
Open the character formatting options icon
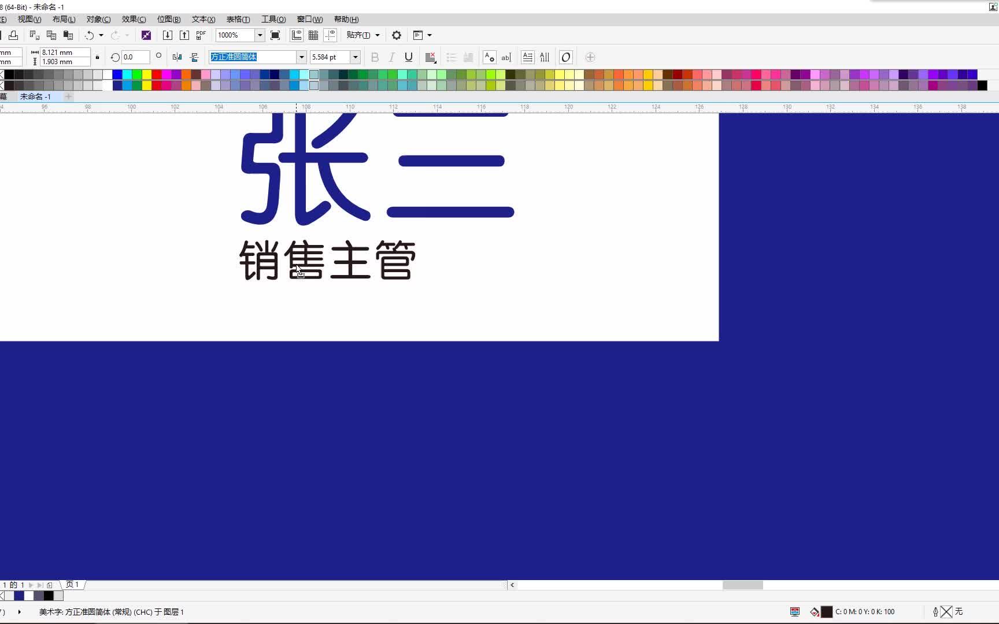489,57
